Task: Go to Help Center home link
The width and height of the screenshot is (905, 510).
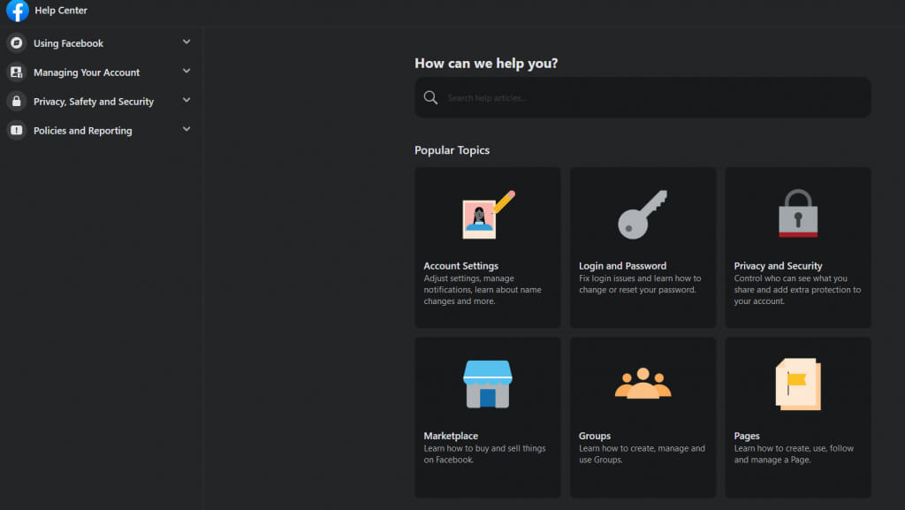Action: pyautogui.click(x=61, y=11)
